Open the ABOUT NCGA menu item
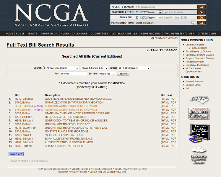The width and height of the screenshot is (221, 177). [49, 34]
